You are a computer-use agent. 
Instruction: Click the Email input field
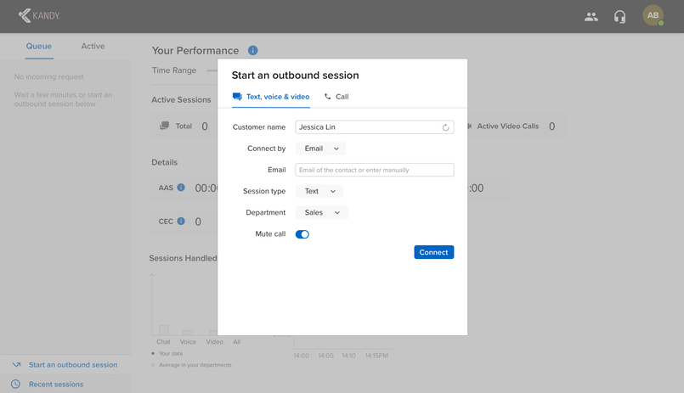point(374,170)
